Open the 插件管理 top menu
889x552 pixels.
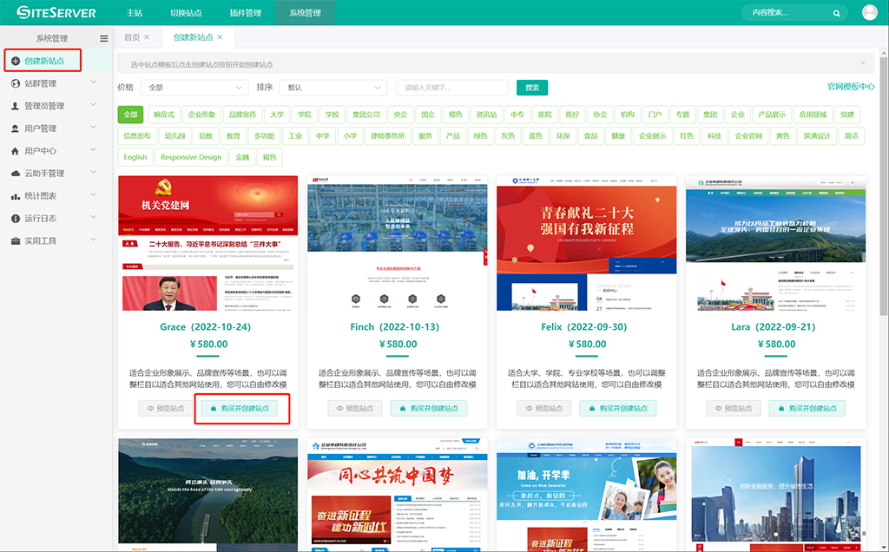[x=246, y=13]
